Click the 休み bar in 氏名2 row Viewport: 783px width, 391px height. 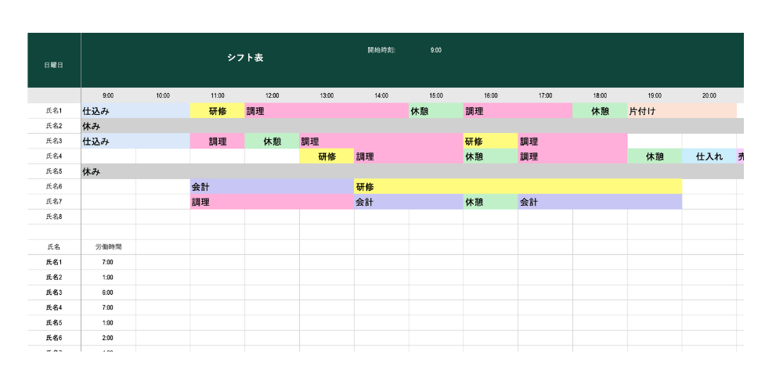[412, 126]
